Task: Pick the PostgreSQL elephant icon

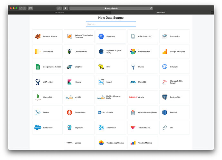Action: 165,97
